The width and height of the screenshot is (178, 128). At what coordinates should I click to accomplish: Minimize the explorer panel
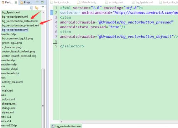[37, 2]
